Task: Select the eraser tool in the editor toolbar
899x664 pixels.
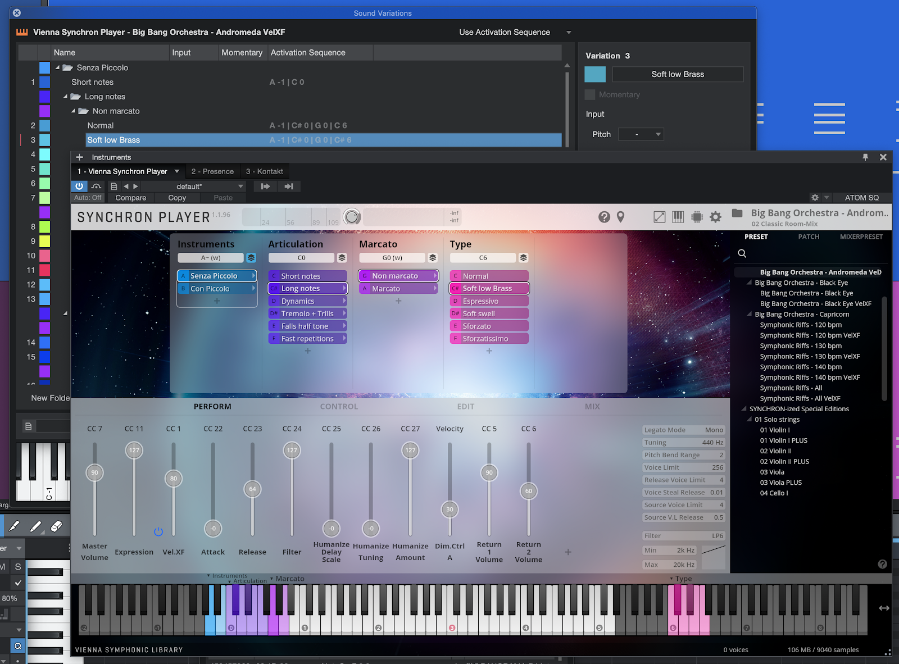Action: coord(56,526)
